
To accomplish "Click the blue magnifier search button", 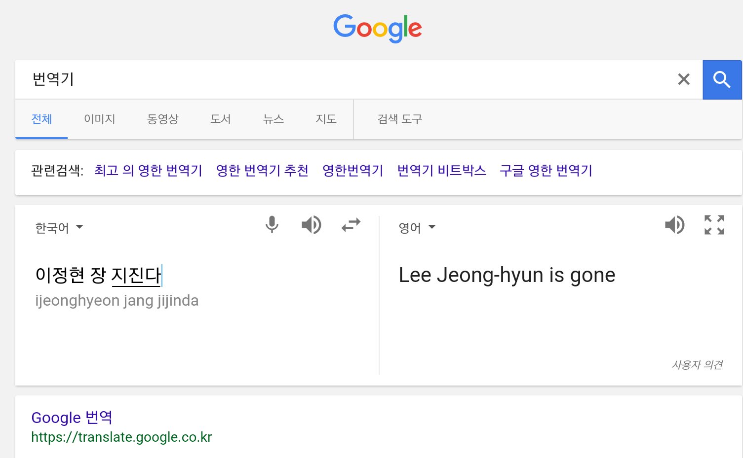I will click(722, 80).
